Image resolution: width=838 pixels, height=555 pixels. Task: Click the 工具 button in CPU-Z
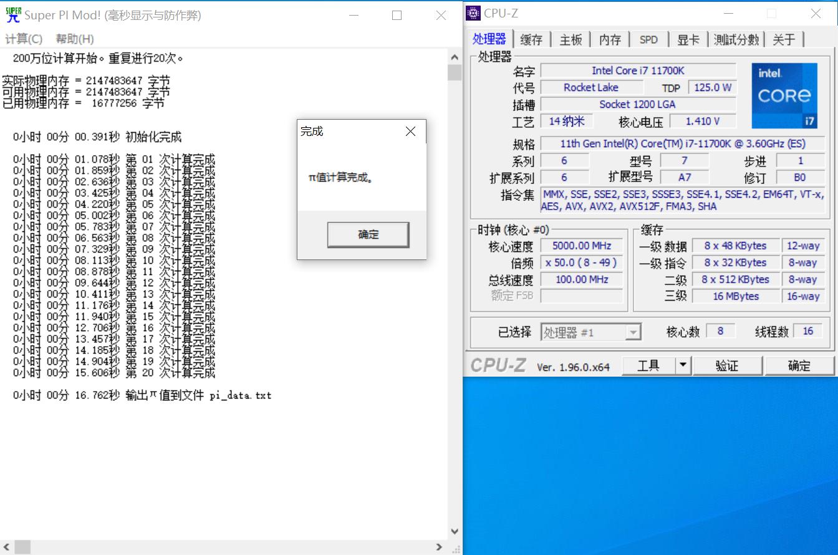click(x=648, y=366)
